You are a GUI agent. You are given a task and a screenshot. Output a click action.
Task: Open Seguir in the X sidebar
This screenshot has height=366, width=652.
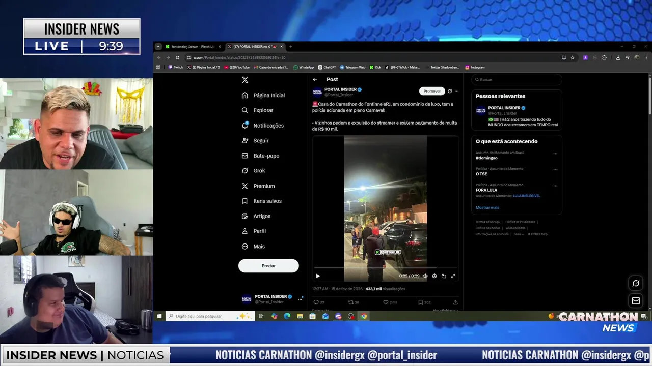(255, 140)
